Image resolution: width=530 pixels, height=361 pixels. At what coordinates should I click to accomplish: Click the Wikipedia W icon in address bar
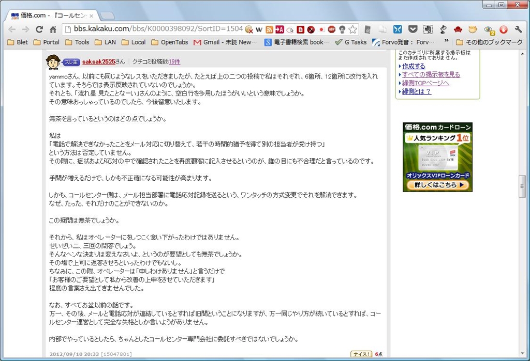(x=259, y=29)
